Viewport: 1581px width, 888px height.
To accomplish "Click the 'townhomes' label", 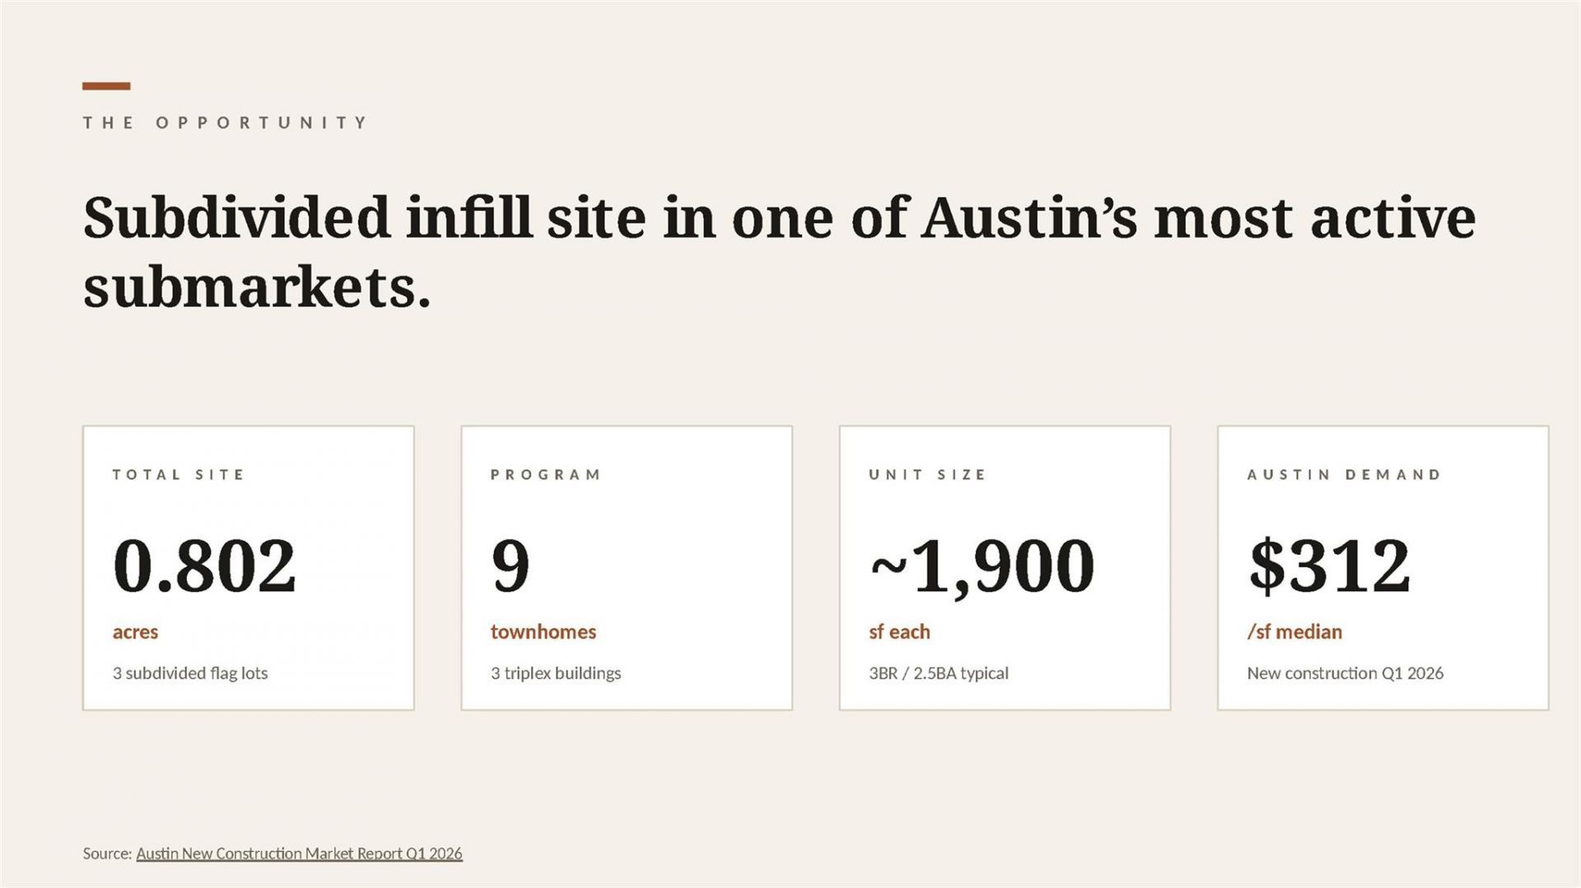I will coord(543,632).
